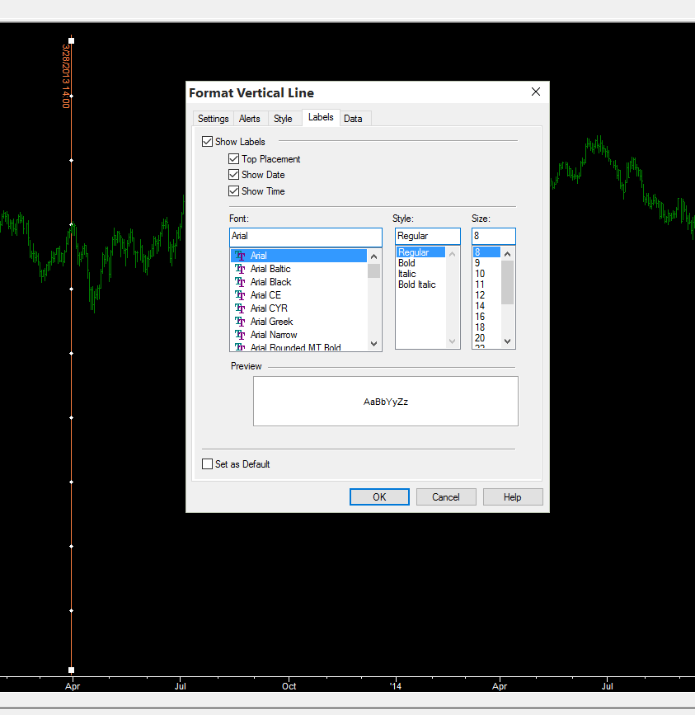Click top handle of orange vertical line
Image resolution: width=695 pixels, height=715 pixels.
pyautogui.click(x=71, y=40)
